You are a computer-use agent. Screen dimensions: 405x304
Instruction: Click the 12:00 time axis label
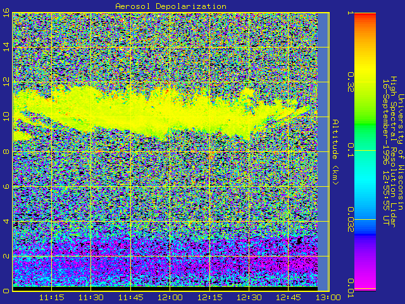coord(170,298)
